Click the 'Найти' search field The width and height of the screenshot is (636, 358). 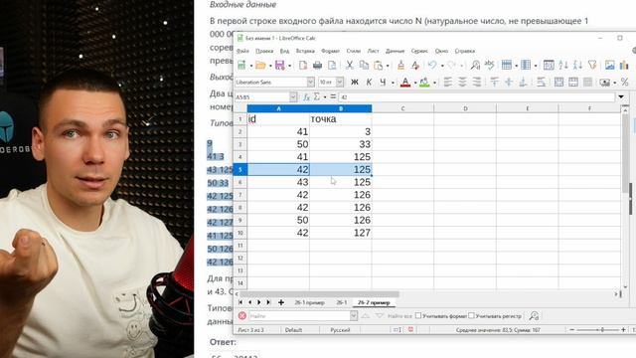coord(298,316)
